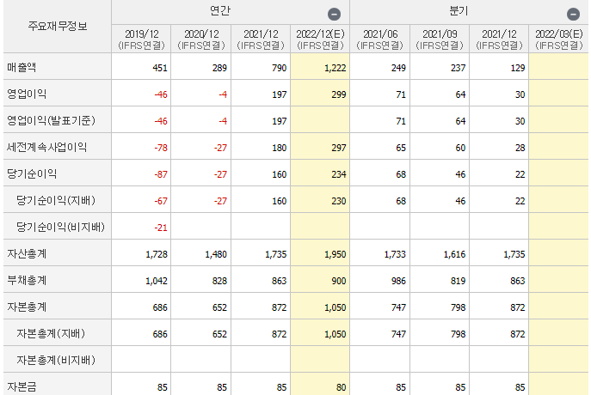Select estimated 부채총계 value 900

tap(339, 282)
